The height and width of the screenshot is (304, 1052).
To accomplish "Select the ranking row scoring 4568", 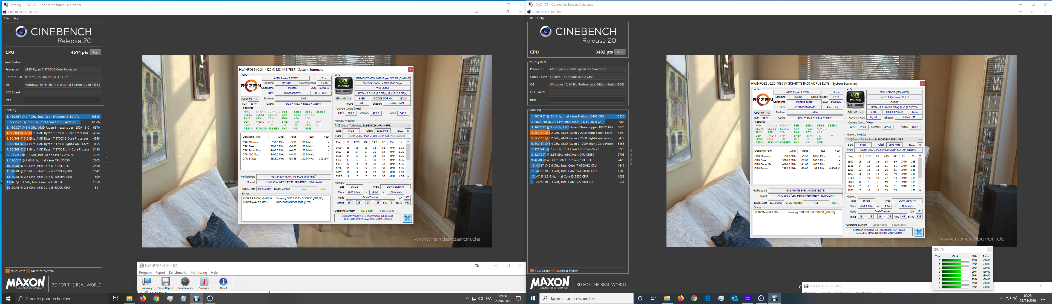I will pyautogui.click(x=53, y=138).
